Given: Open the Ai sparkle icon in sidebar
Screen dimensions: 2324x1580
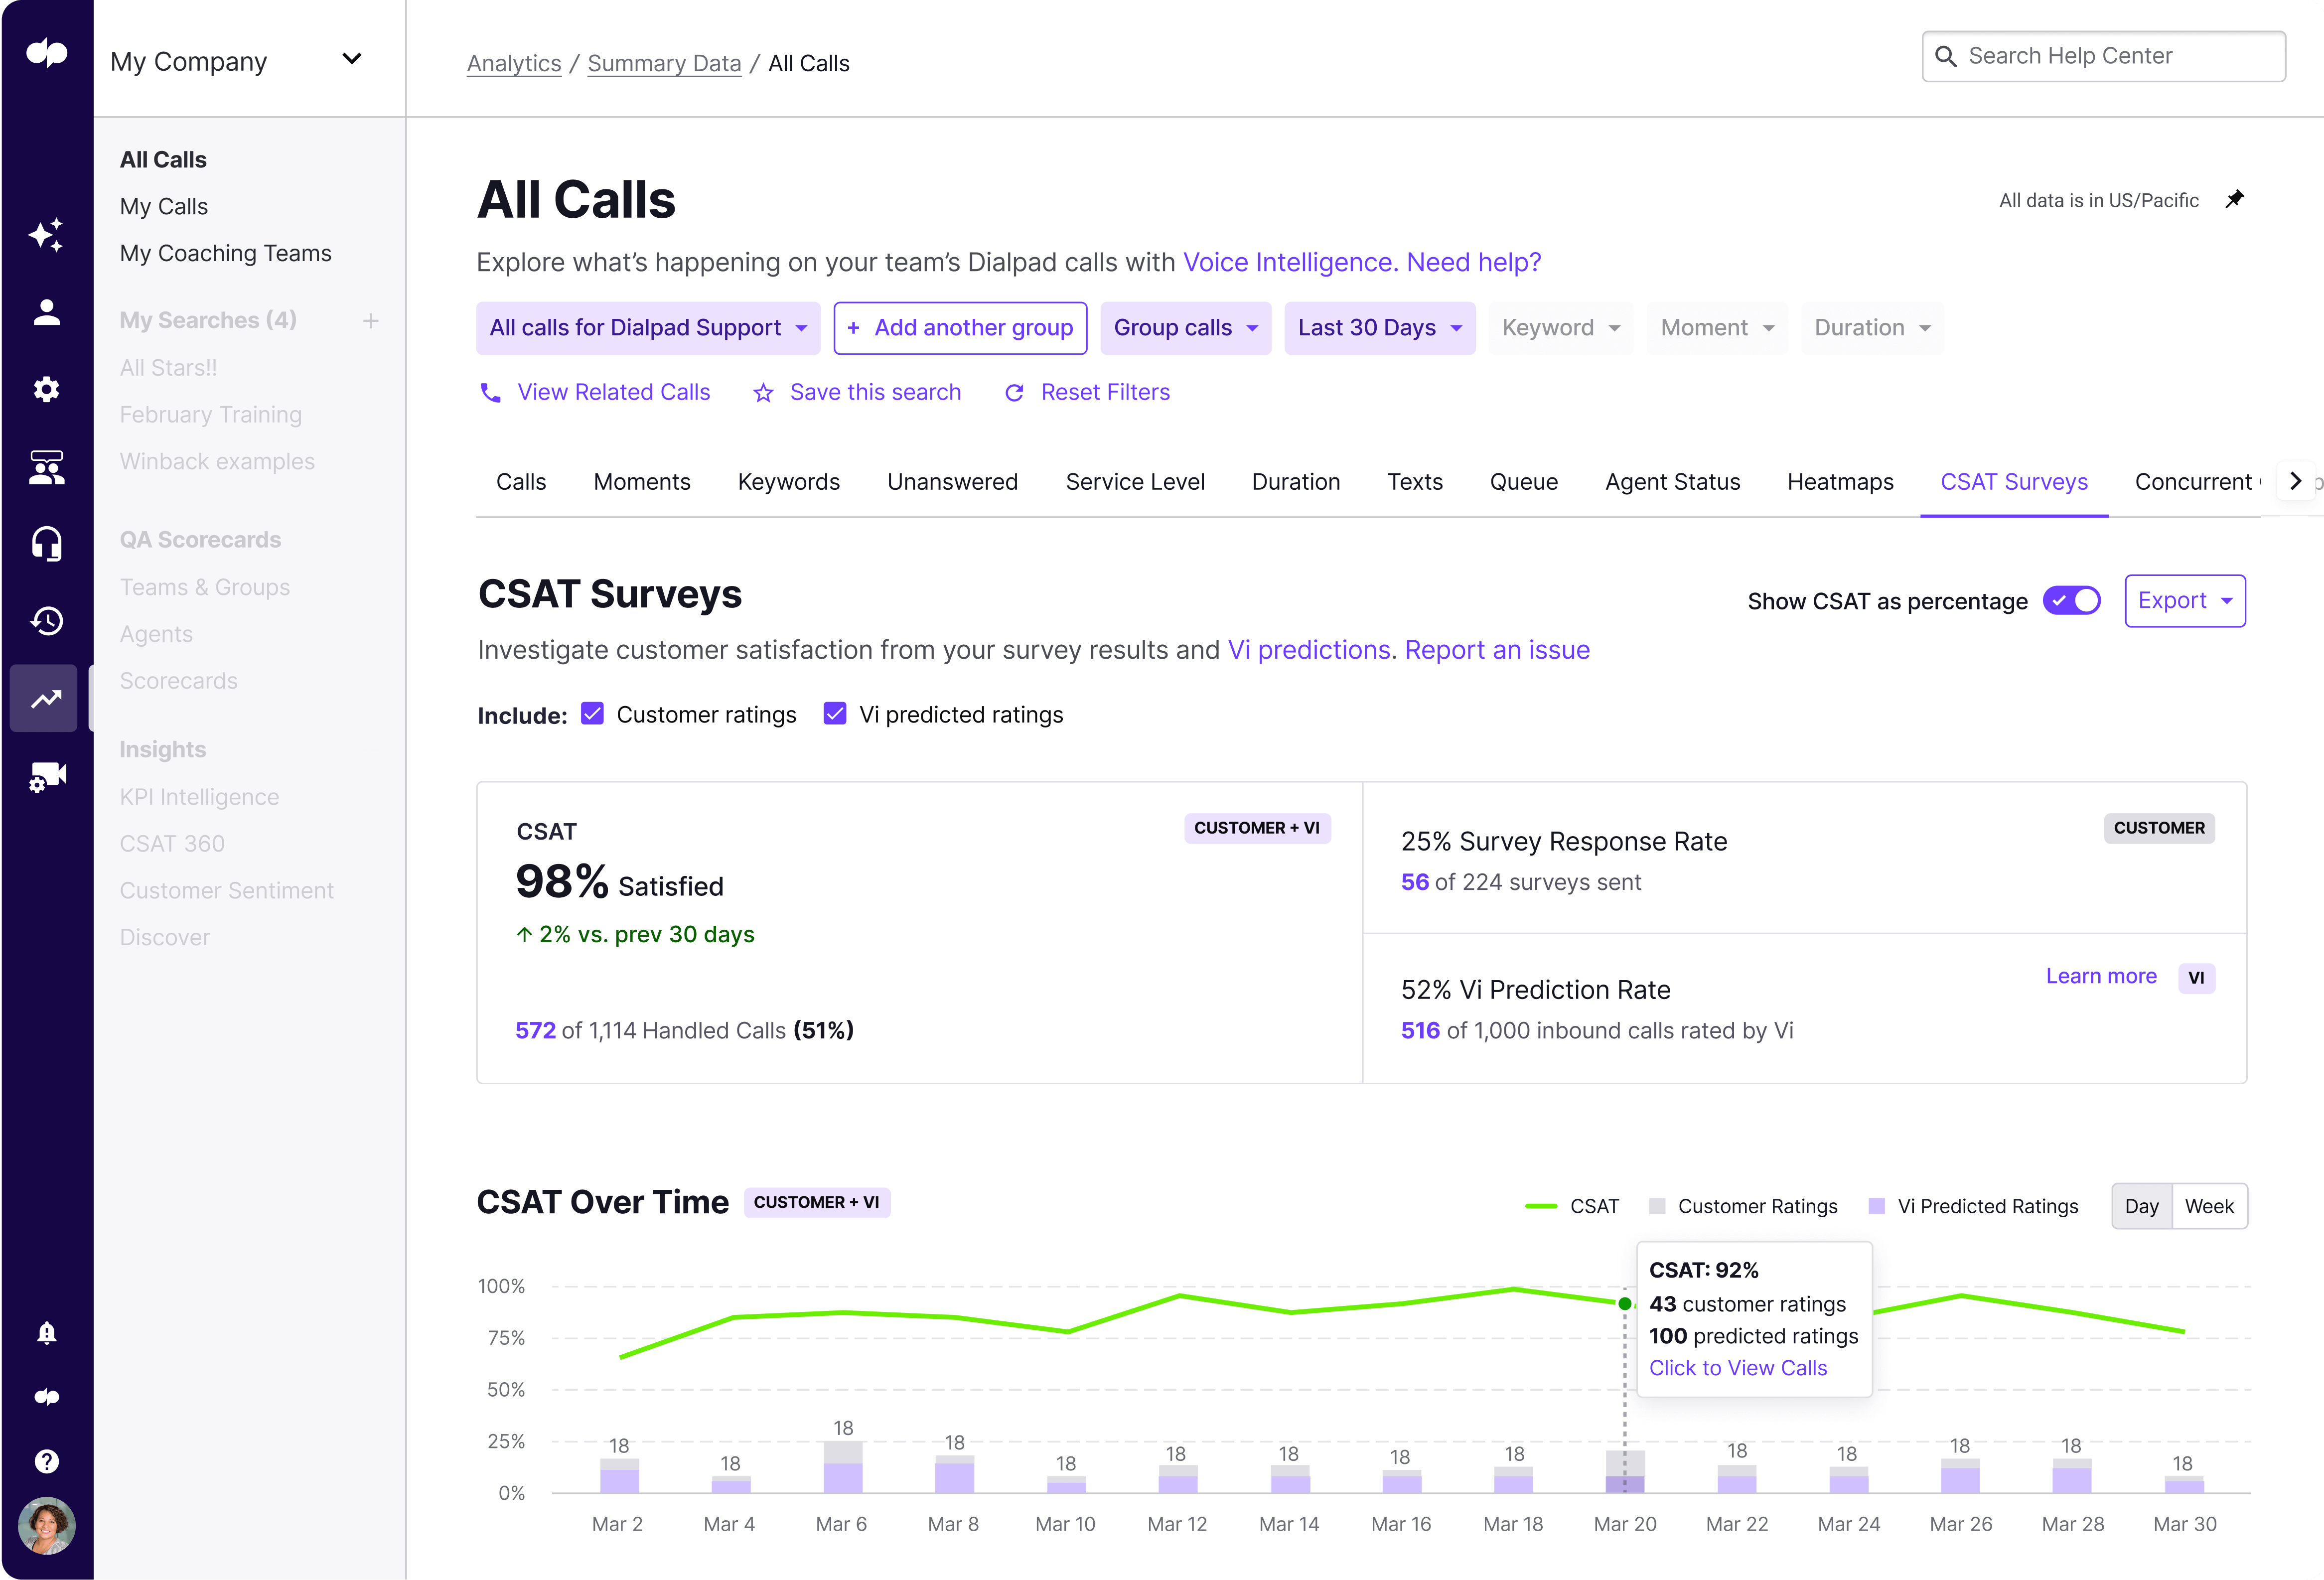Looking at the screenshot, I should click(x=46, y=235).
